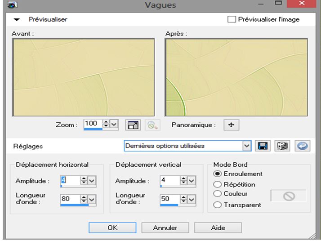Click the reset to default arrow icon
The width and height of the screenshot is (321, 241).
pos(303,146)
